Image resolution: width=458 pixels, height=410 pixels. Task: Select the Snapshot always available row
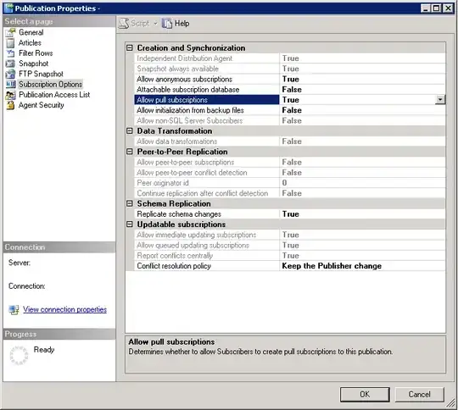(290, 69)
